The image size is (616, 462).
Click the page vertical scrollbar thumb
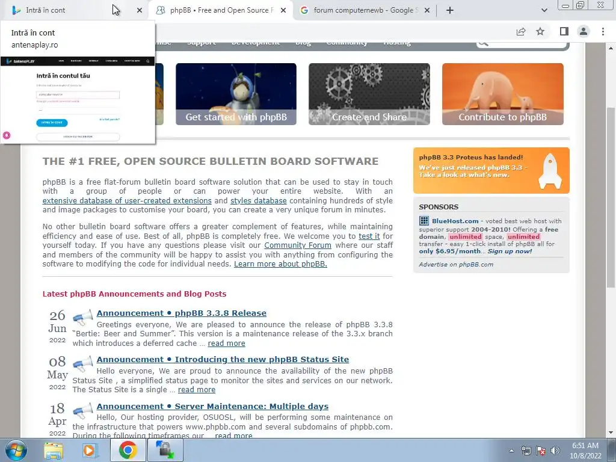click(611, 197)
